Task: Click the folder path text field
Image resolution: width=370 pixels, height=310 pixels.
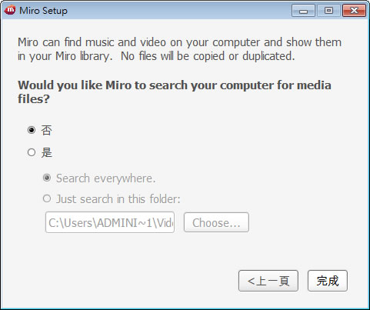Action: click(110, 222)
